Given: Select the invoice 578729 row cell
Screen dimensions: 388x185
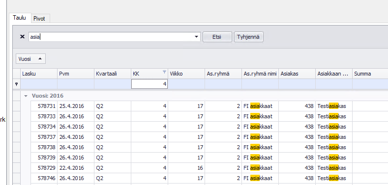Looking at the screenshot, I should [x=44, y=168].
